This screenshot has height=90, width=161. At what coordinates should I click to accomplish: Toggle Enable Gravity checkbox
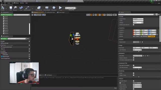point(134,89)
